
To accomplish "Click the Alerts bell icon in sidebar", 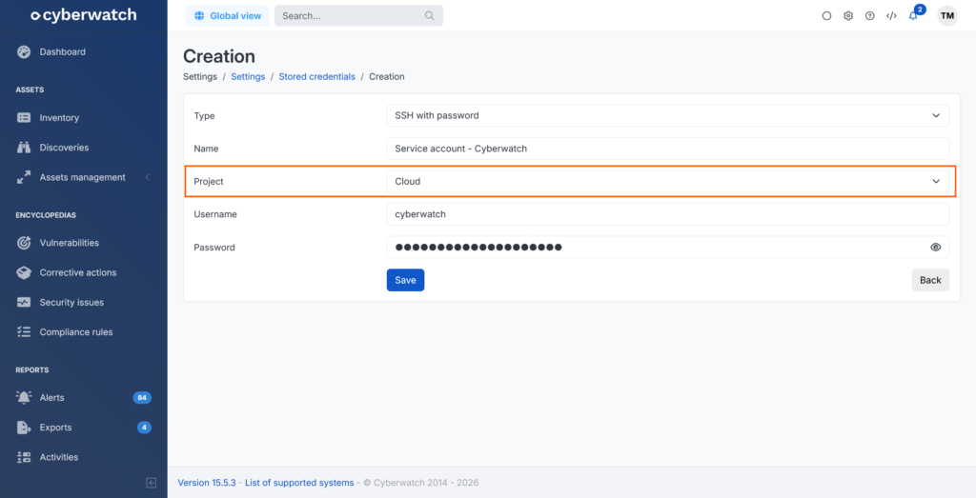I will (x=24, y=397).
